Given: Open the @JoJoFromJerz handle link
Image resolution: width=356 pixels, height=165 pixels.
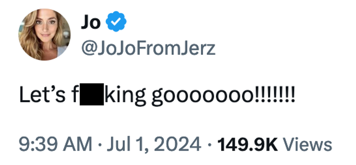Looking at the screenshot, I should tap(147, 48).
